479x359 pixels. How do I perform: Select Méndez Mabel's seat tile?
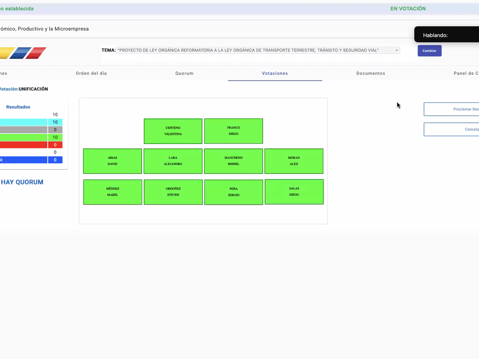click(113, 192)
